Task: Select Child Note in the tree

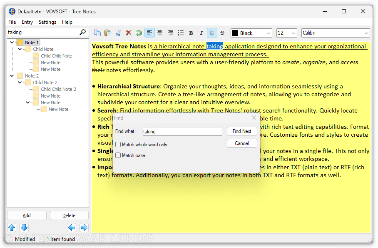Action: point(43,49)
